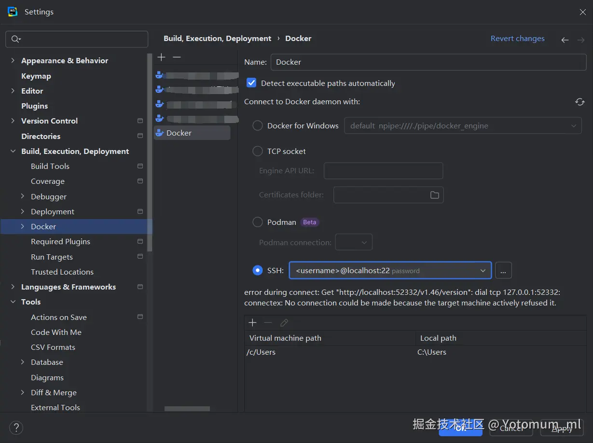Navigate back in settings history
The width and height of the screenshot is (593, 443).
(565, 40)
